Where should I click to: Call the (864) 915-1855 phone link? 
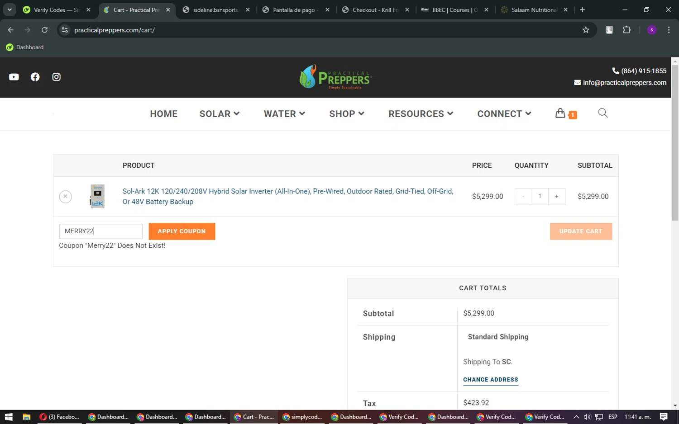point(639,71)
